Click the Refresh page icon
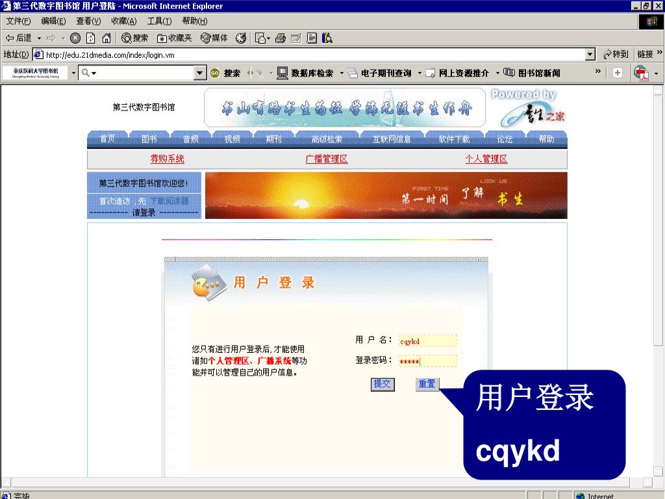 [91, 38]
